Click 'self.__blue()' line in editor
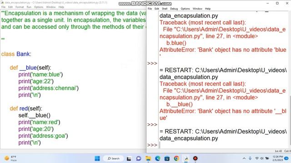The height and width of the screenshot is (163, 291). (35, 115)
